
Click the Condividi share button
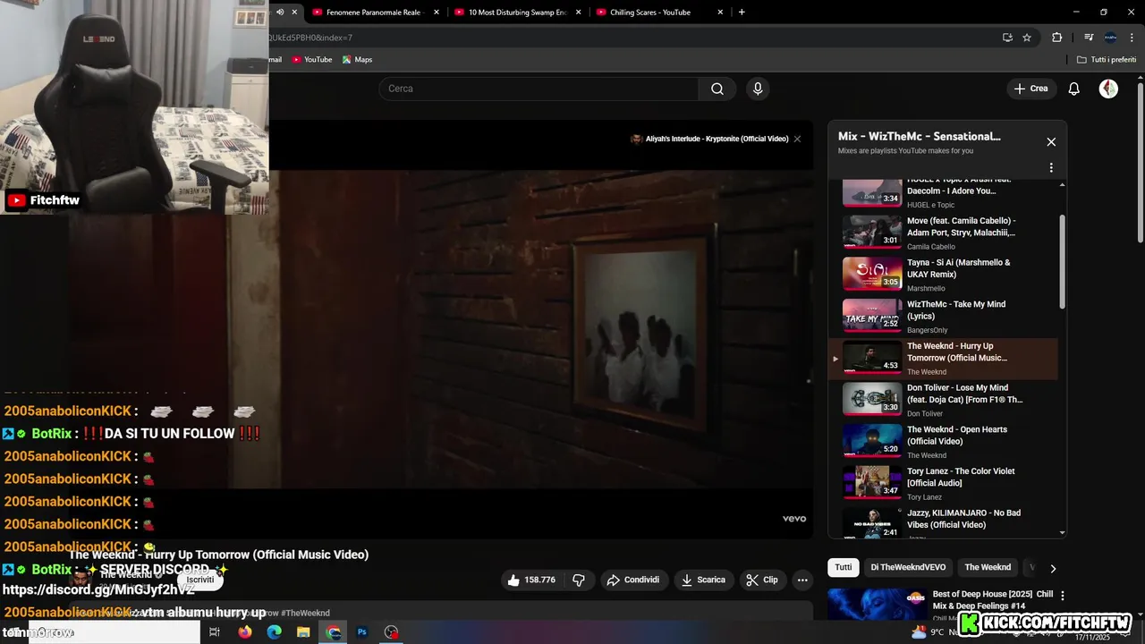coord(633,580)
